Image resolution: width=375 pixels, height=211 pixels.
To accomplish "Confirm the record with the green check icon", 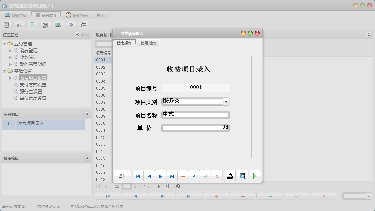I will (206, 176).
